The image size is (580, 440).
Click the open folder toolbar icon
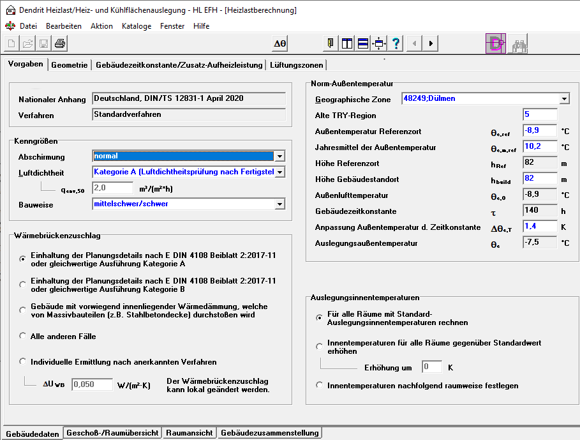coord(27,43)
